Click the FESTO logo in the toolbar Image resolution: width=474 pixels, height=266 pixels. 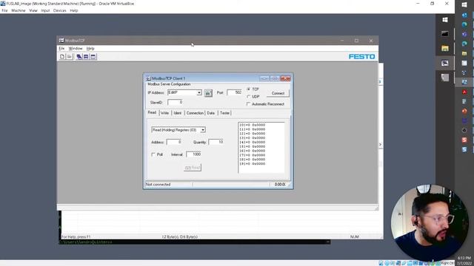(361, 57)
